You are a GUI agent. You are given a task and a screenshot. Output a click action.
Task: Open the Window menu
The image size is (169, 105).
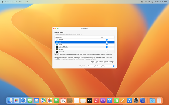tap(21, 2)
